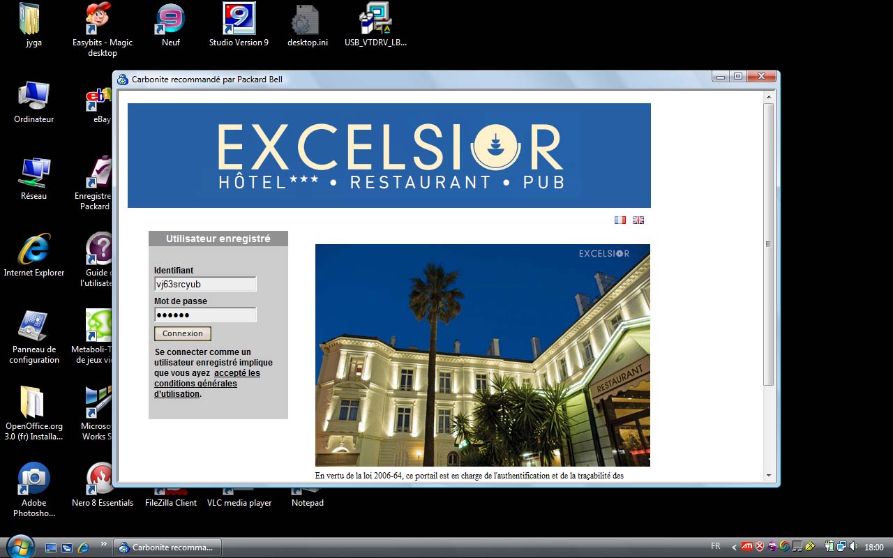The image size is (893, 558).
Task: Select the English flag language icon
Action: pyautogui.click(x=638, y=220)
